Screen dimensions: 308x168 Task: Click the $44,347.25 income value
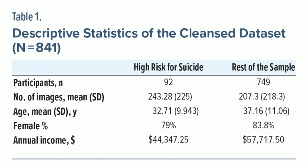pyautogui.click(x=168, y=140)
